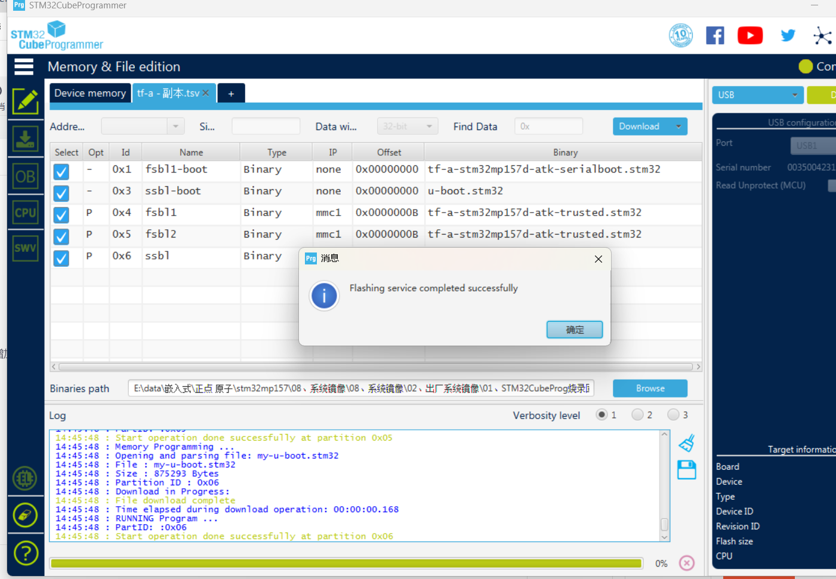Focus the Size input field
This screenshot has height=579, width=836.
[x=266, y=126]
